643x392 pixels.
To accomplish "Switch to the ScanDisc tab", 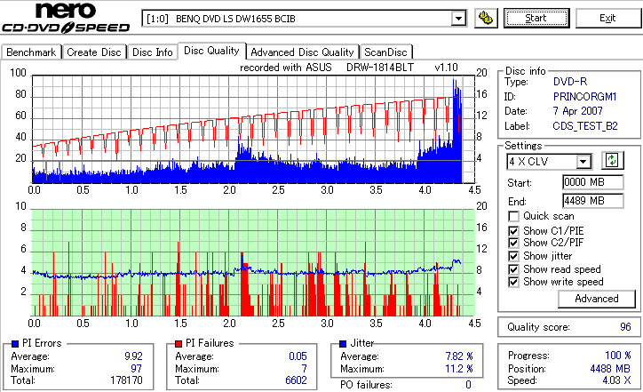I will point(385,52).
